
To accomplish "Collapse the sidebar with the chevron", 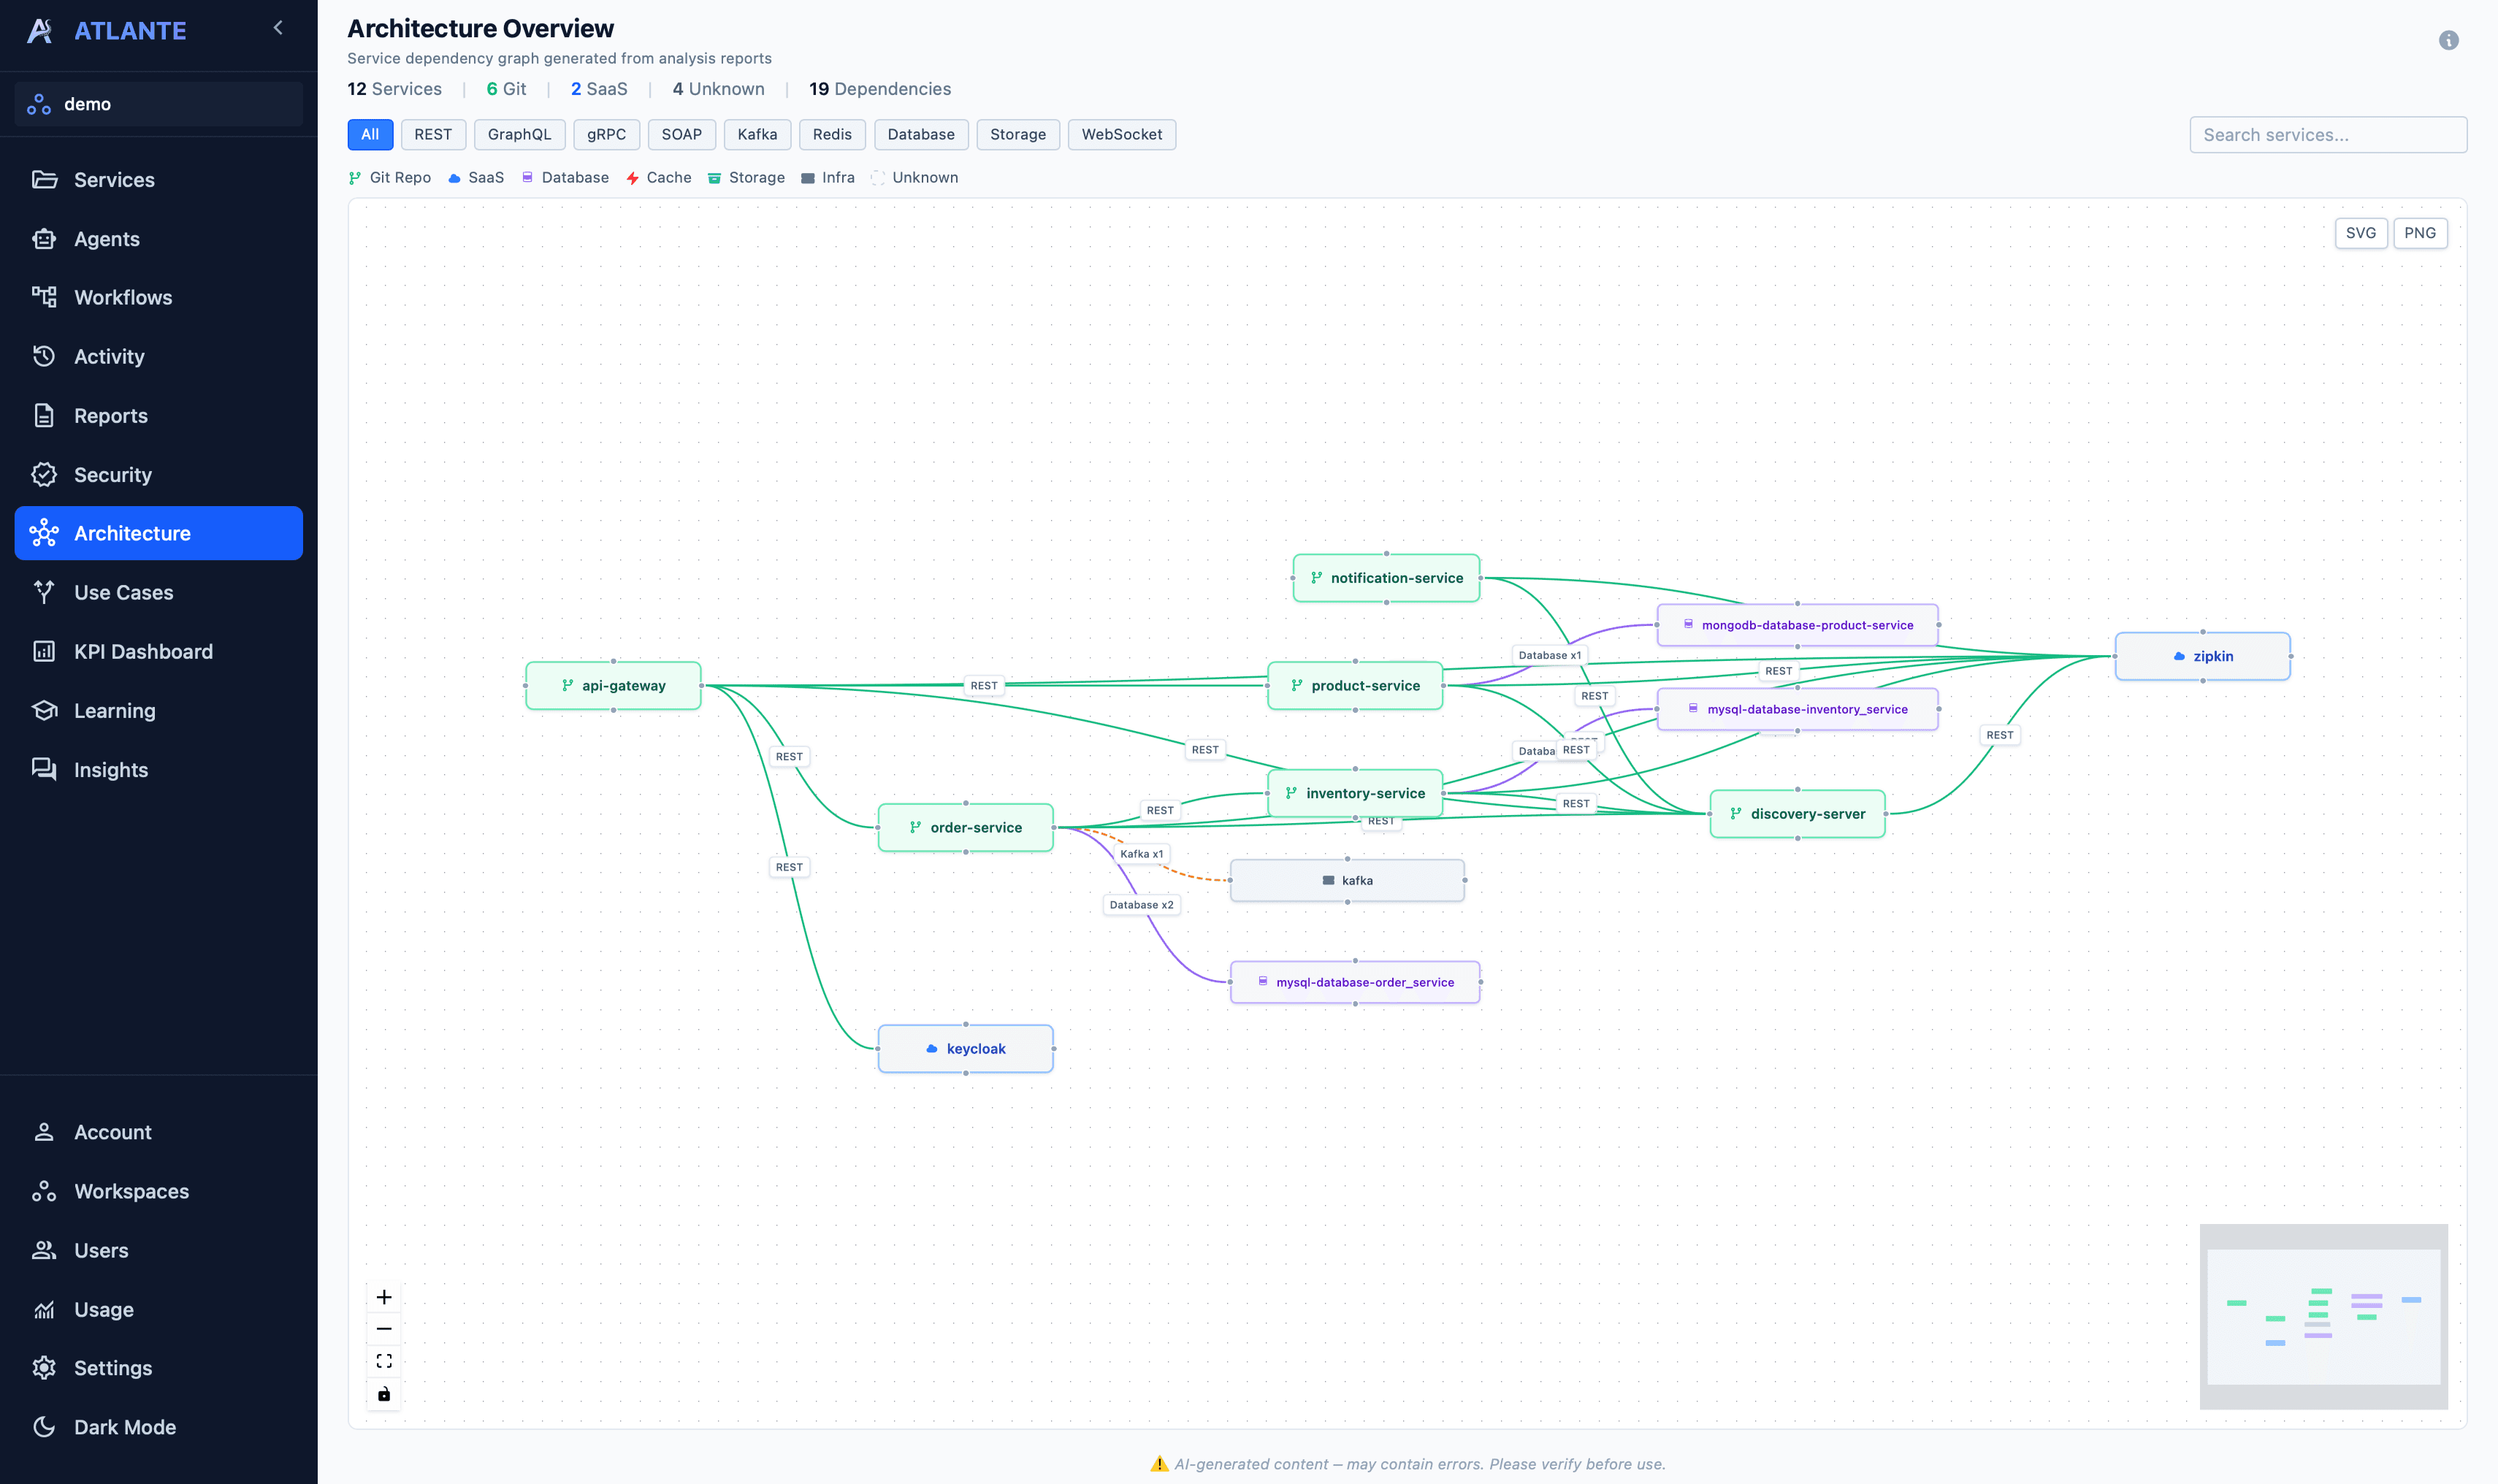I will tap(278, 28).
